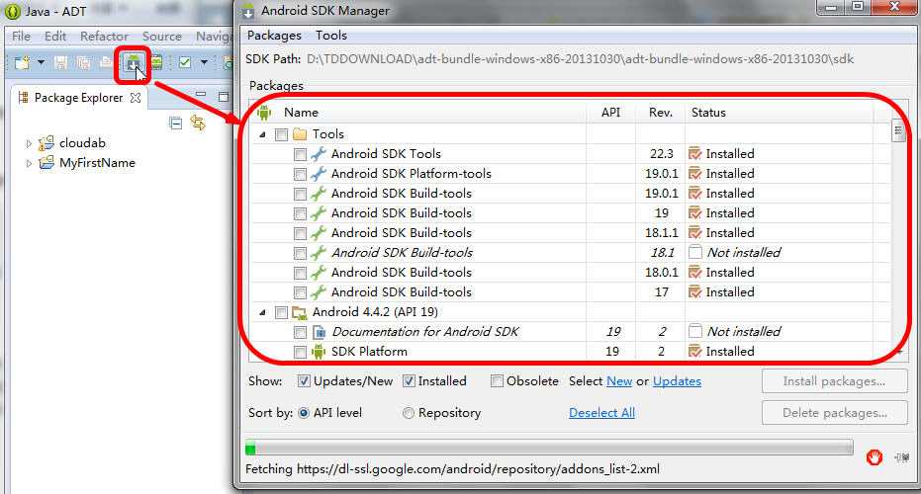This screenshot has height=494, width=921.
Task: Sort packages by API column header
Action: 611,112
